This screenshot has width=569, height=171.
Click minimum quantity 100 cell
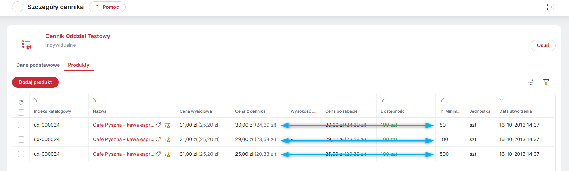click(444, 139)
